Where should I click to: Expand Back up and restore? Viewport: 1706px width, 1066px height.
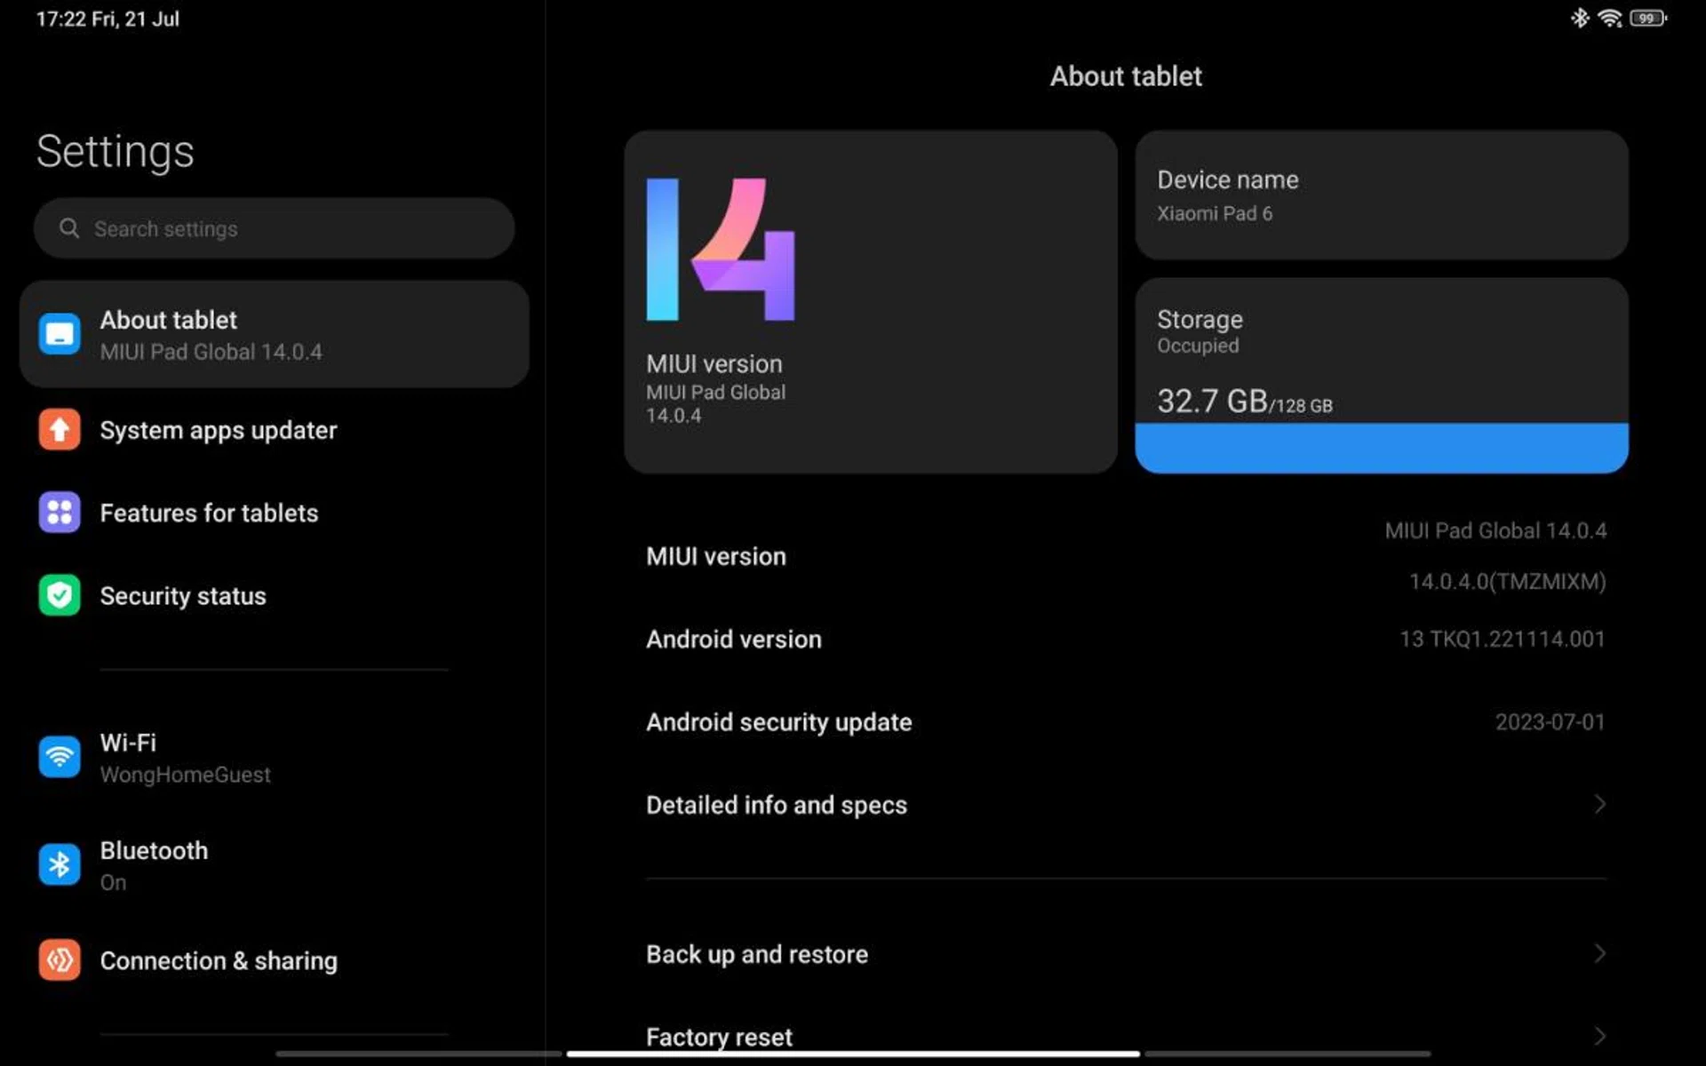[1126, 953]
